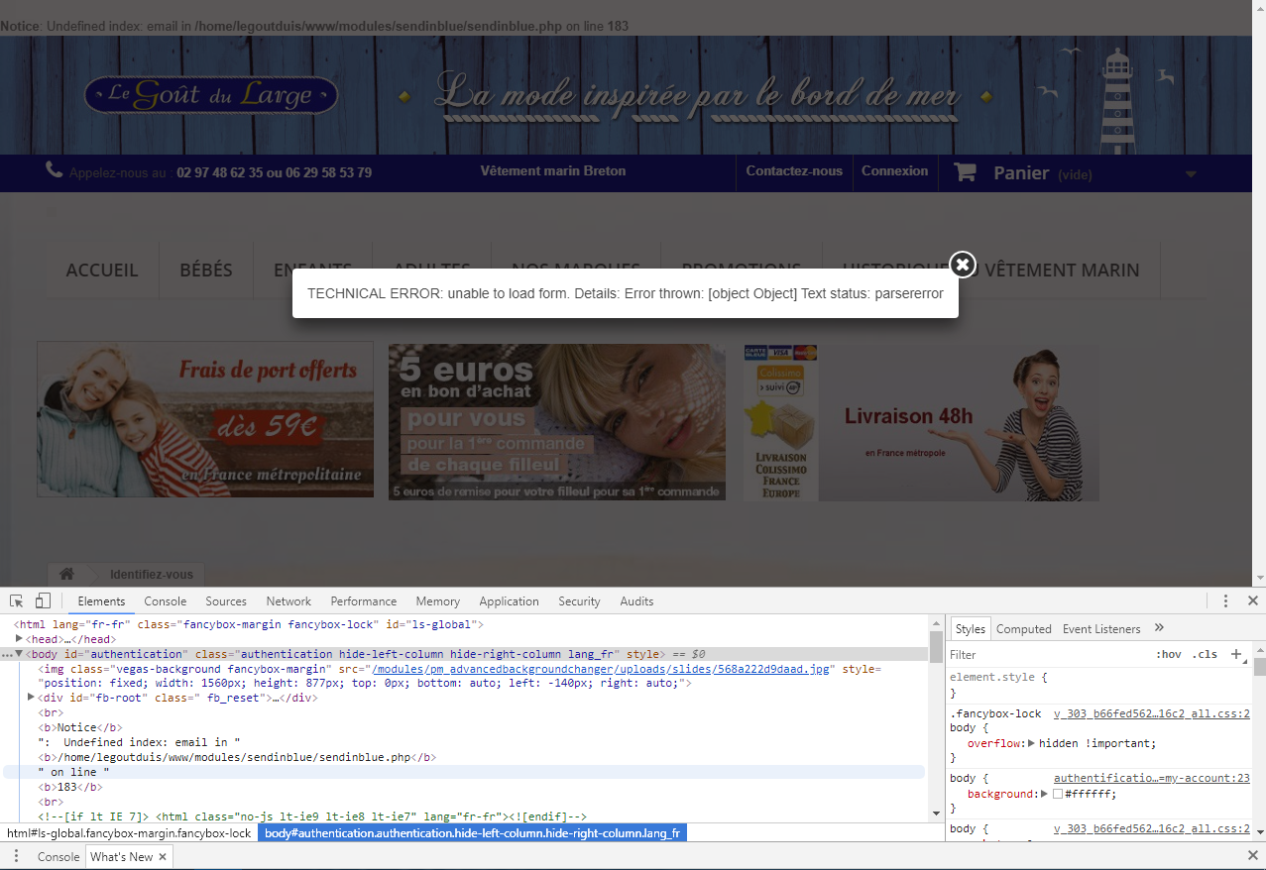Expand the fb-root div node
1266x870 pixels.
click(x=32, y=698)
